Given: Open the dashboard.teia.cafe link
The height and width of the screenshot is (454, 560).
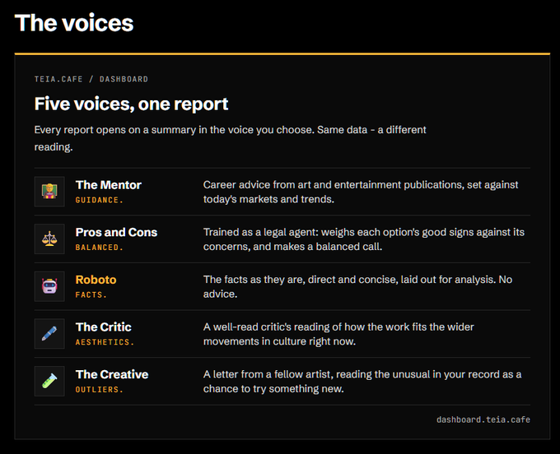Looking at the screenshot, I should pyautogui.click(x=483, y=419).
